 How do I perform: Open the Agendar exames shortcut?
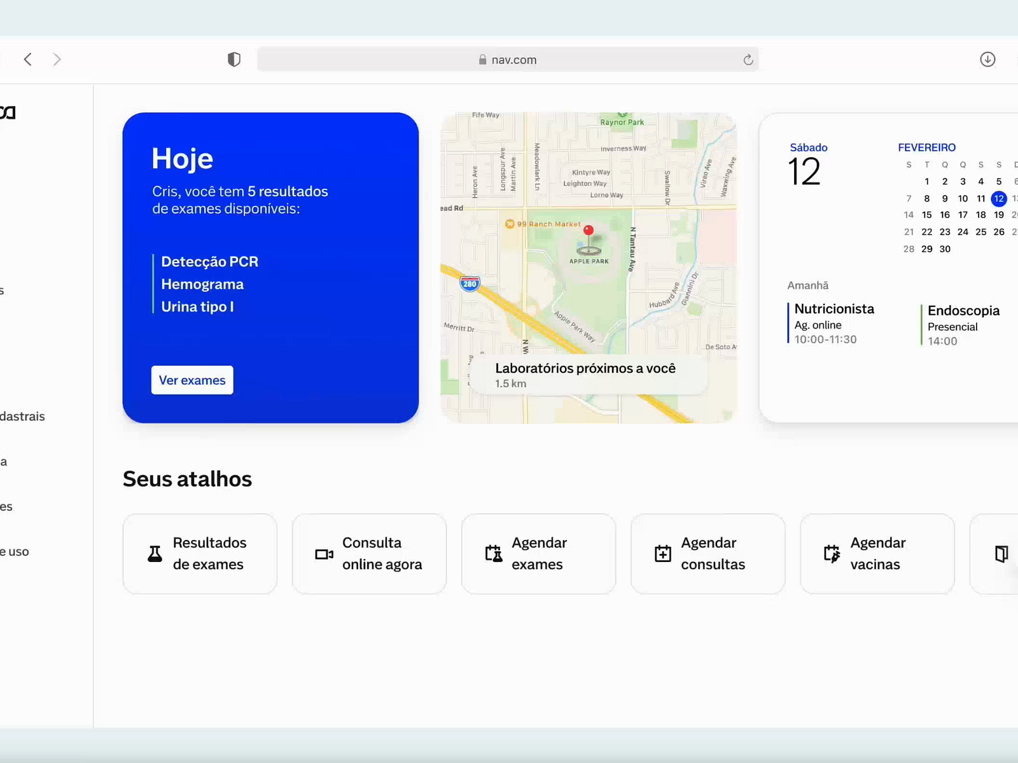[538, 554]
